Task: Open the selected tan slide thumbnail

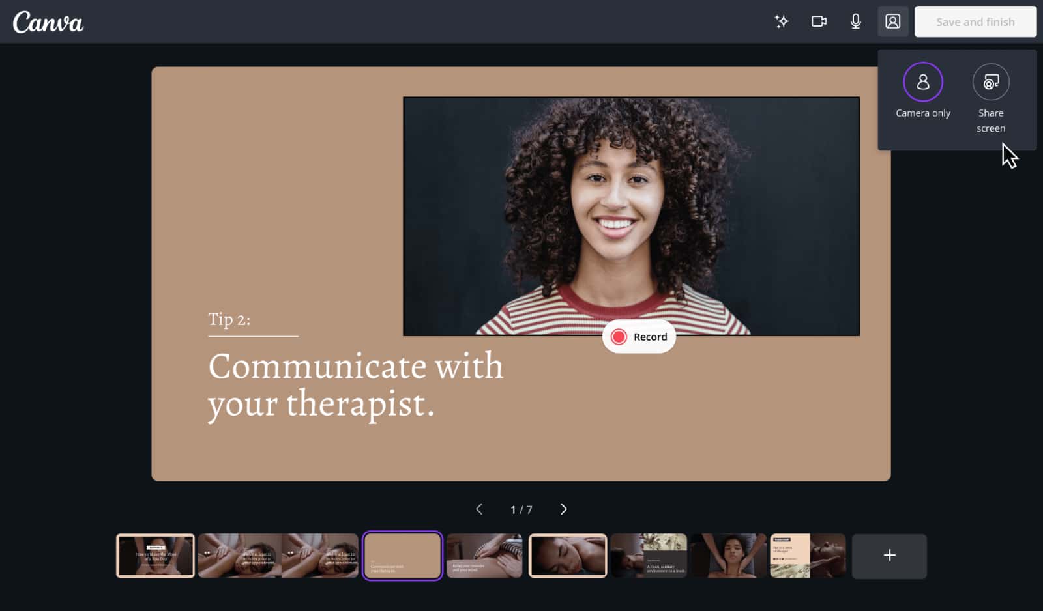Action: coord(402,556)
